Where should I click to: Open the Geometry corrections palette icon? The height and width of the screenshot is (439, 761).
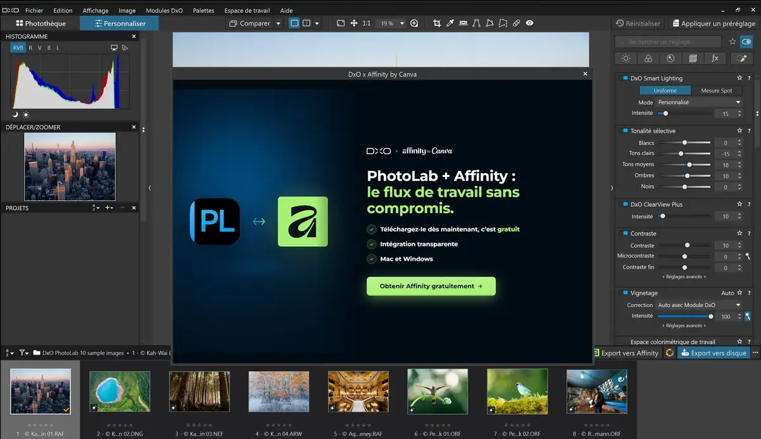(x=693, y=58)
